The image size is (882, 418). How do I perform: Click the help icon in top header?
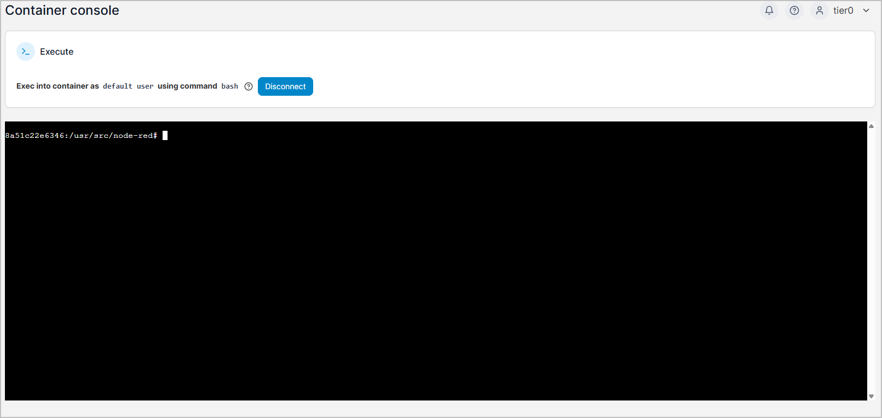tap(794, 10)
